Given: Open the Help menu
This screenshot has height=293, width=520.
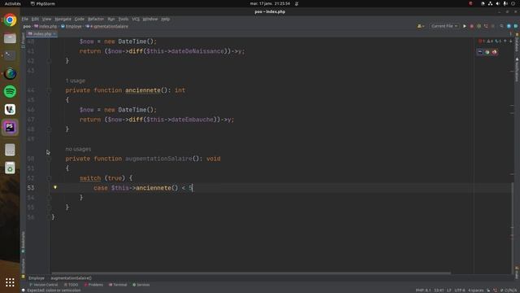Looking at the screenshot, I should coord(166,19).
